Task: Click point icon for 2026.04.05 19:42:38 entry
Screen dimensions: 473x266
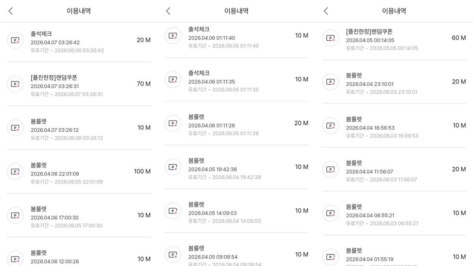Action: point(173,167)
